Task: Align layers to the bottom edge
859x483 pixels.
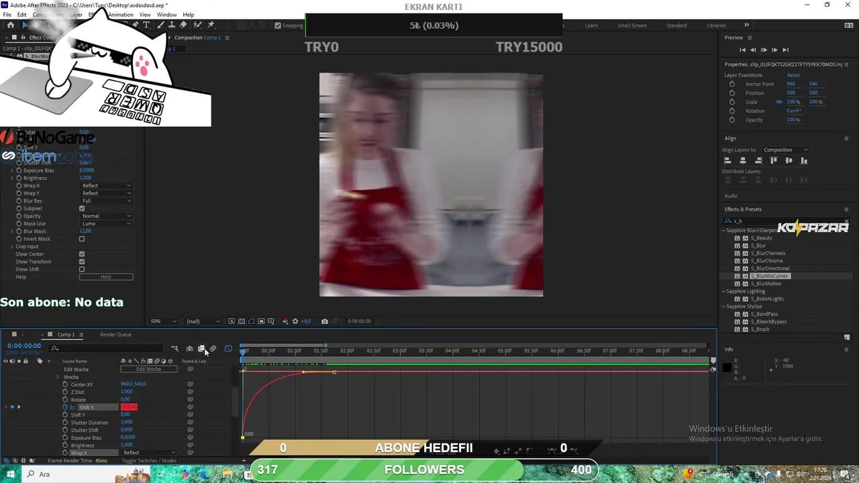Action: point(804,160)
